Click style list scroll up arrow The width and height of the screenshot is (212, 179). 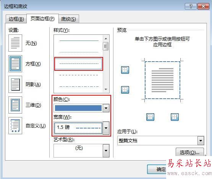(x=106, y=39)
